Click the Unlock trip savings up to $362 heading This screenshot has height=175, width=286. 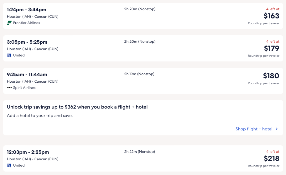click(x=77, y=107)
